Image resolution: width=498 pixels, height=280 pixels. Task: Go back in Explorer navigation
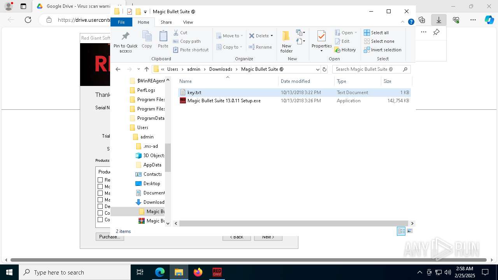pyautogui.click(x=118, y=69)
